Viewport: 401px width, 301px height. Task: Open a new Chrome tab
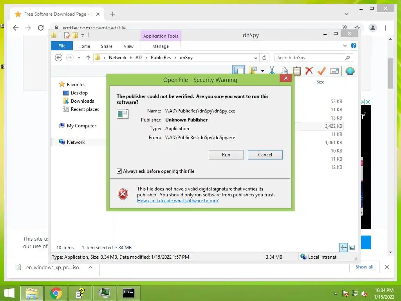[x=113, y=14]
